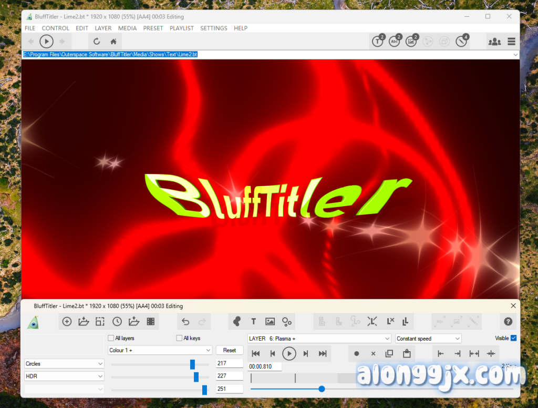
Task: Click the community people icon at top right
Action: [494, 42]
